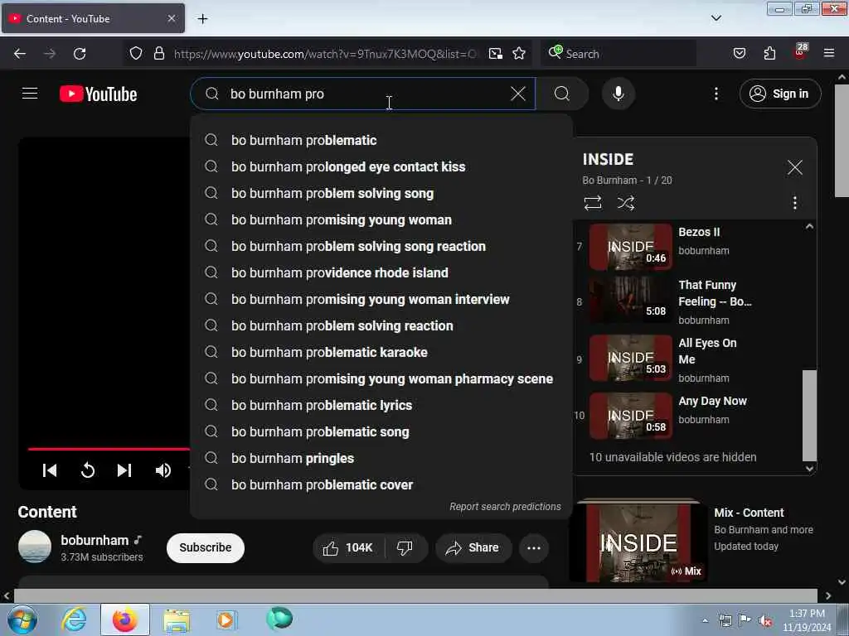
Task: Go to the YouTube home logo
Action: [98, 94]
